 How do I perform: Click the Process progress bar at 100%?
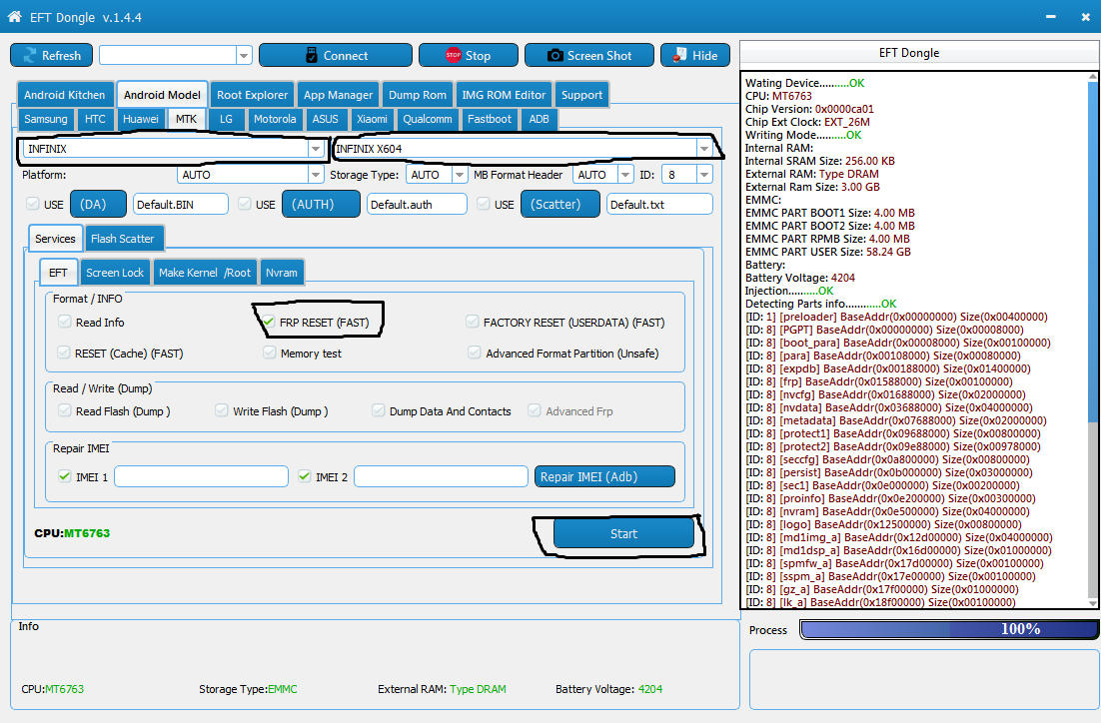(x=948, y=629)
